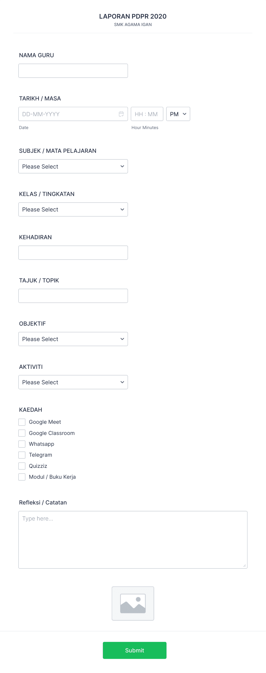Viewport: 266px width, 673px height.
Task: Open the calendar date picker icon
Action: tap(121, 114)
